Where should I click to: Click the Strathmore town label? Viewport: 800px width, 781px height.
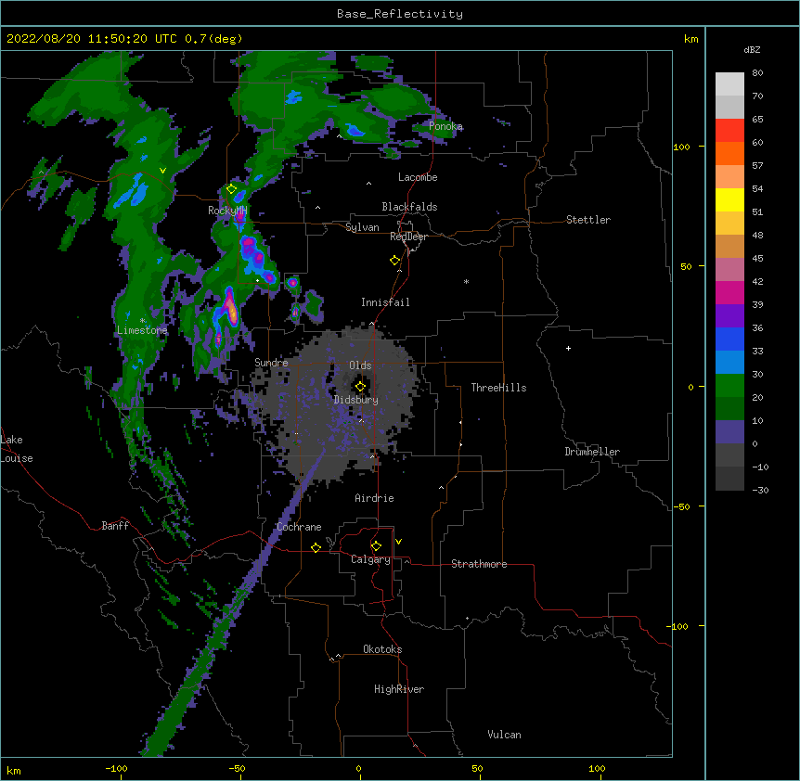tap(479, 564)
